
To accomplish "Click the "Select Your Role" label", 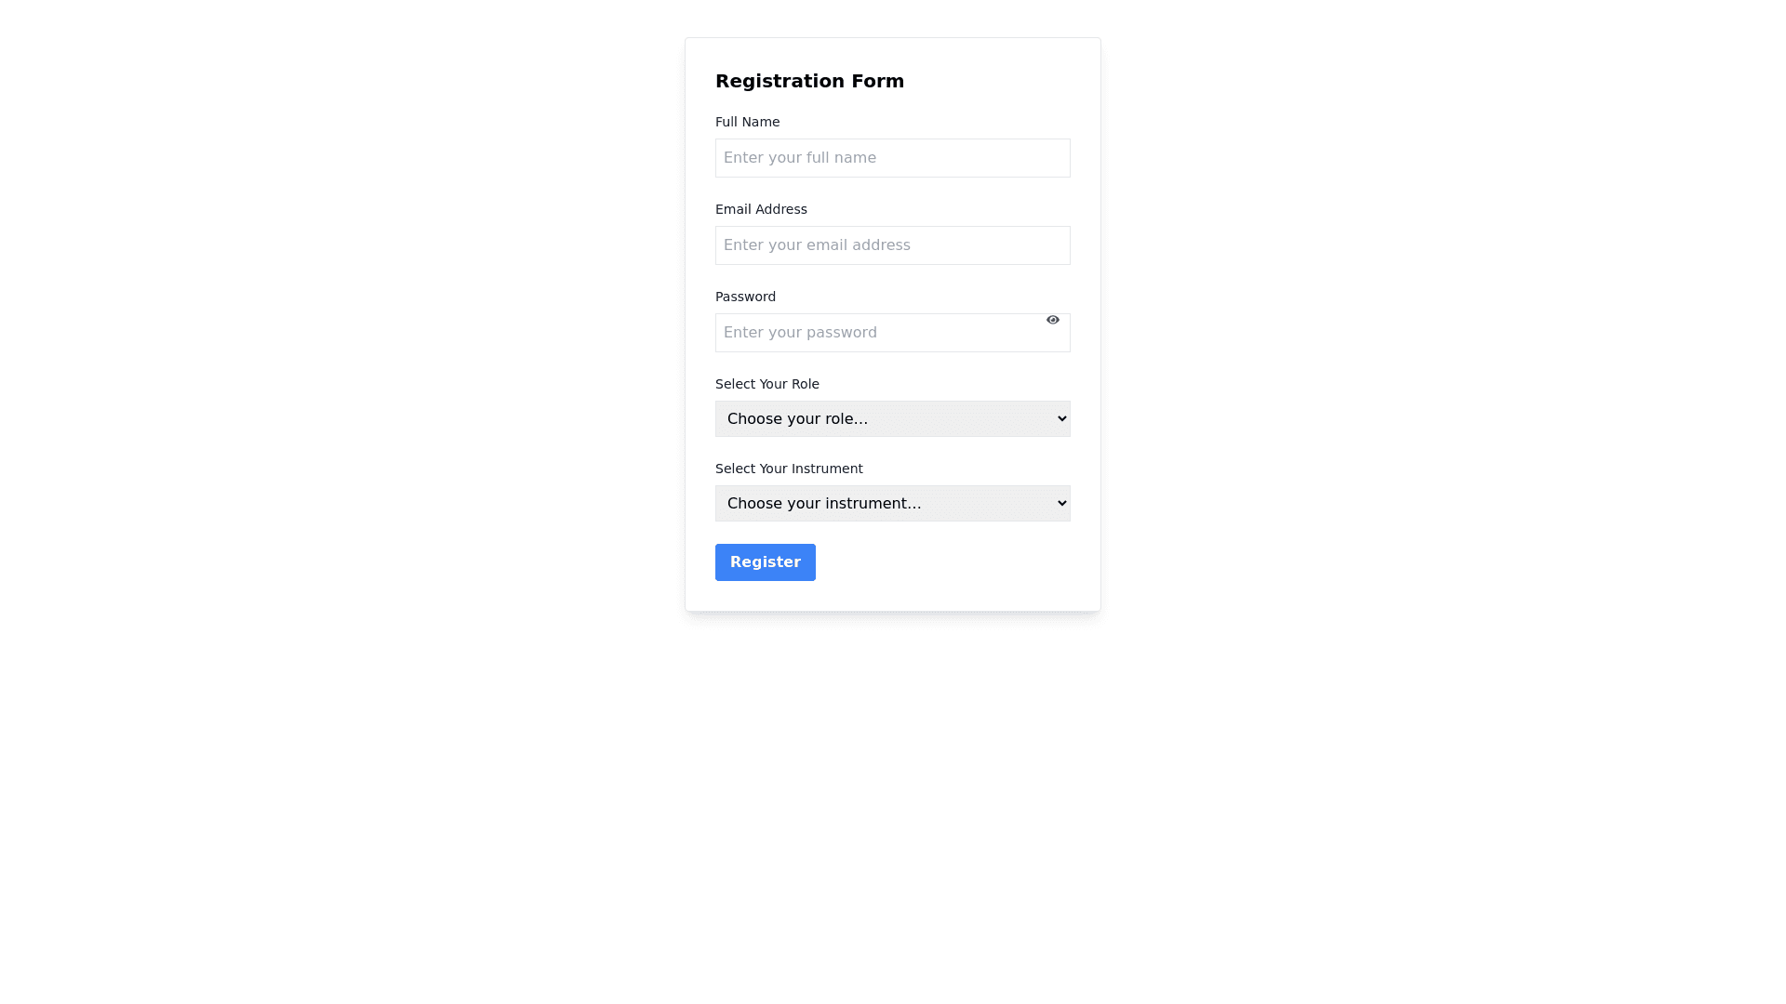I will coord(766,384).
